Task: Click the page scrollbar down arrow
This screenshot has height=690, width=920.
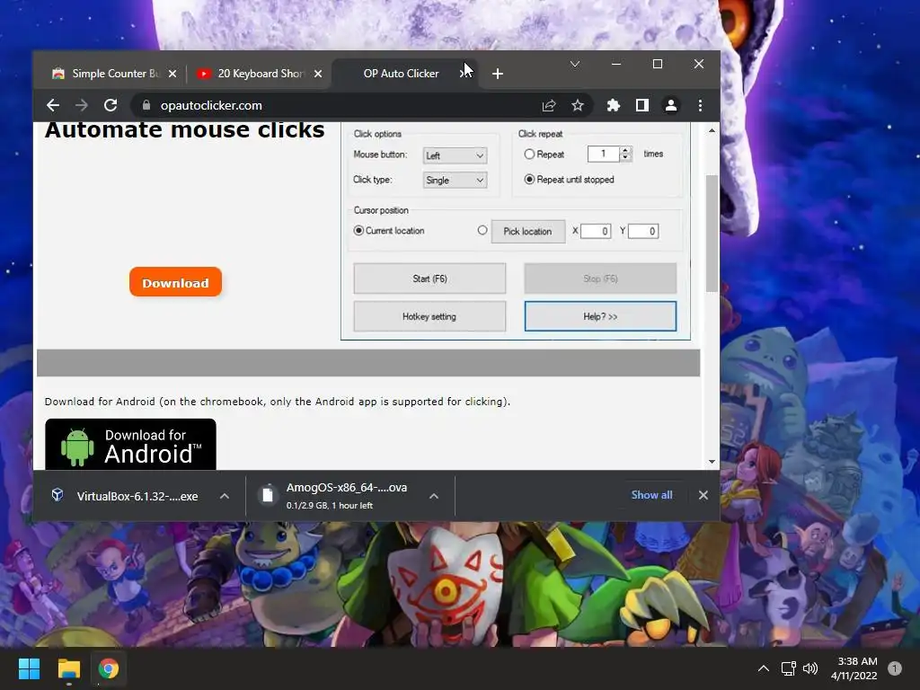Action: coord(712,462)
